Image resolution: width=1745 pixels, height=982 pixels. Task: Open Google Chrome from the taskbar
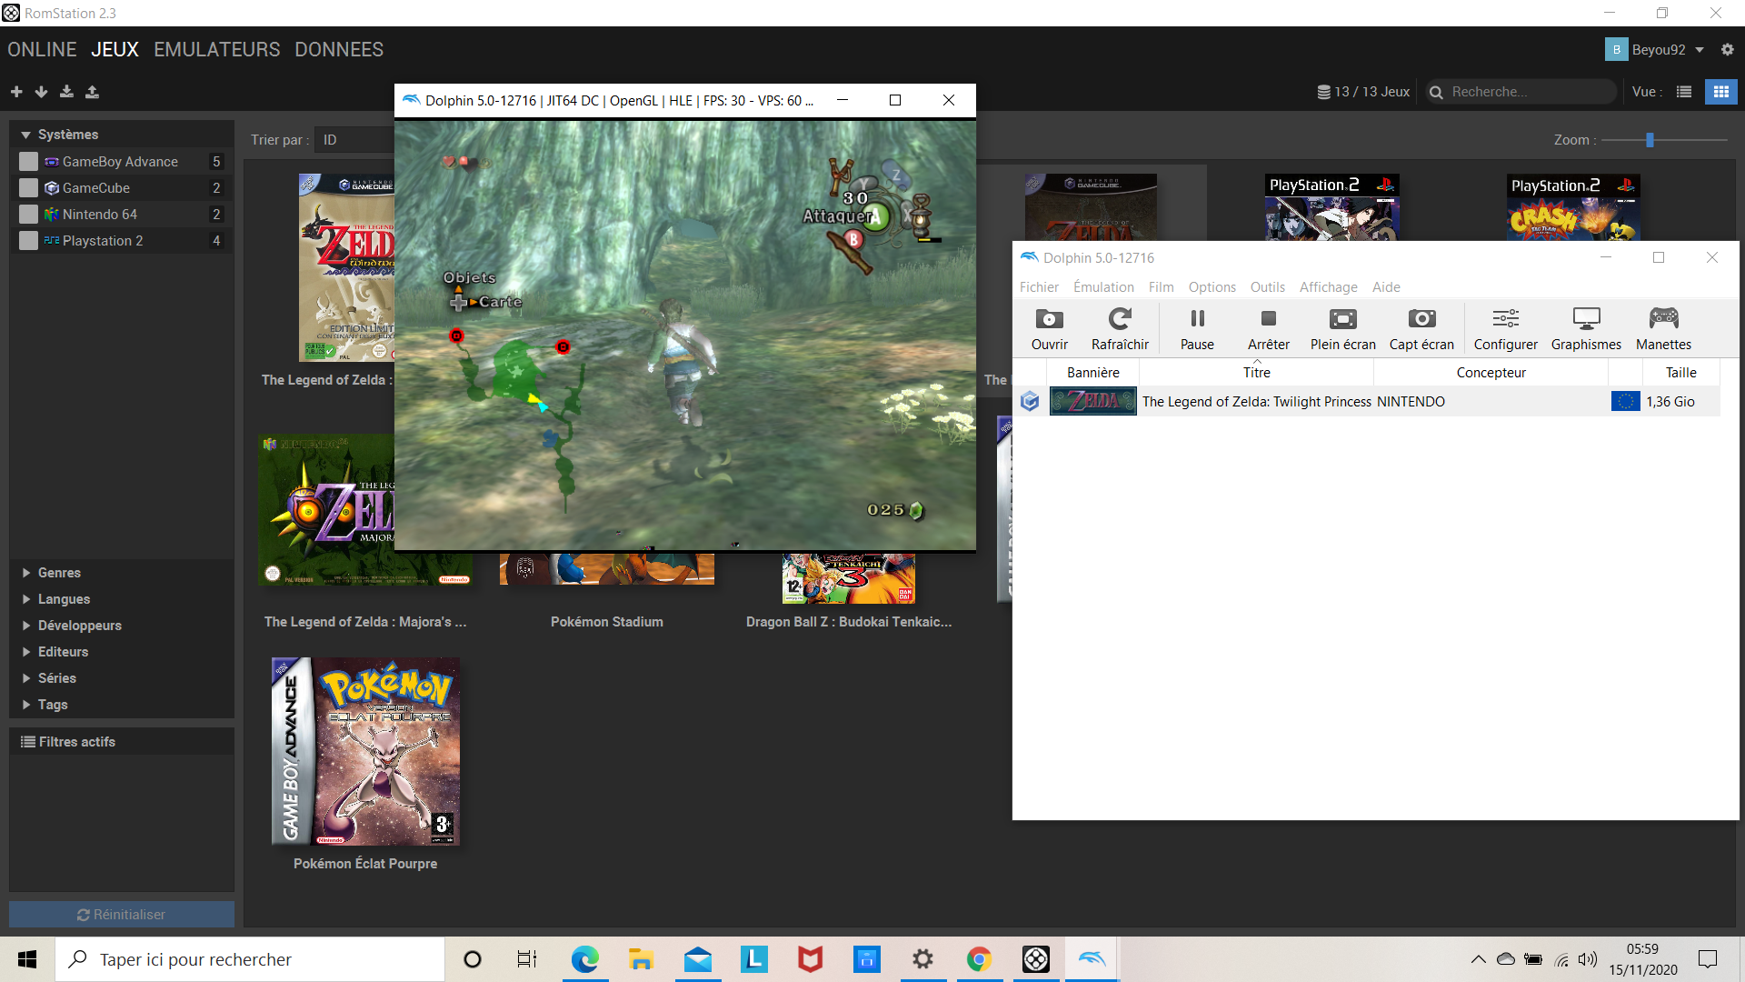point(979,959)
